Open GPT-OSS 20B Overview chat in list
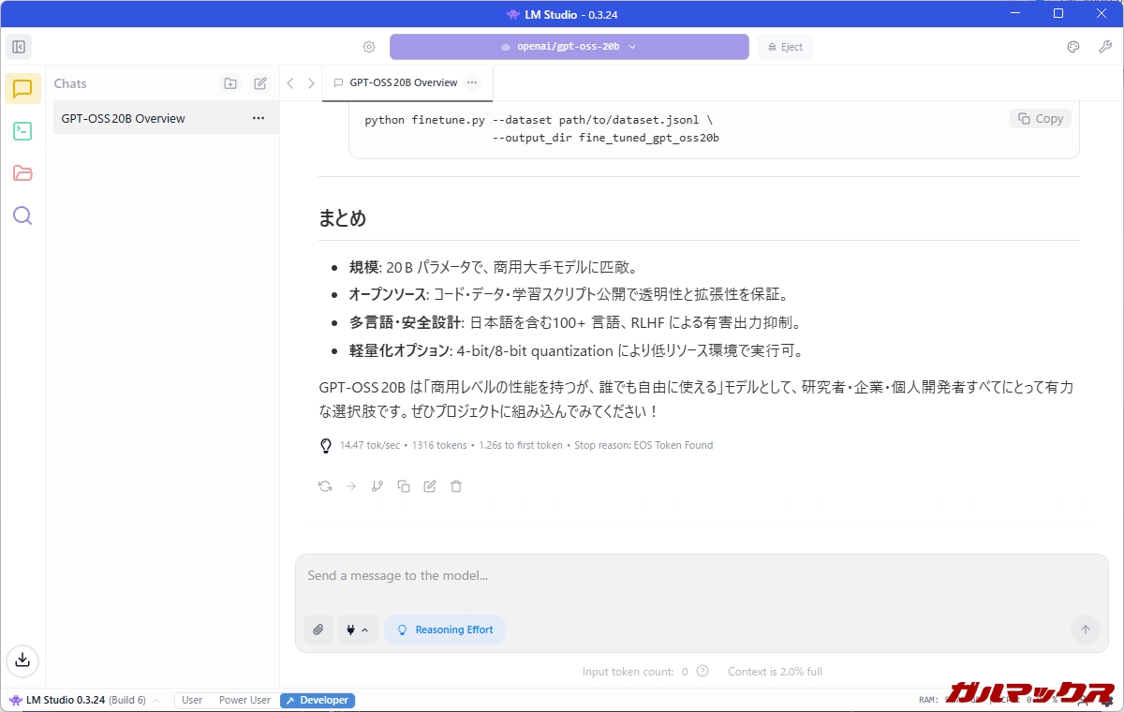This screenshot has width=1124, height=712. (166, 118)
